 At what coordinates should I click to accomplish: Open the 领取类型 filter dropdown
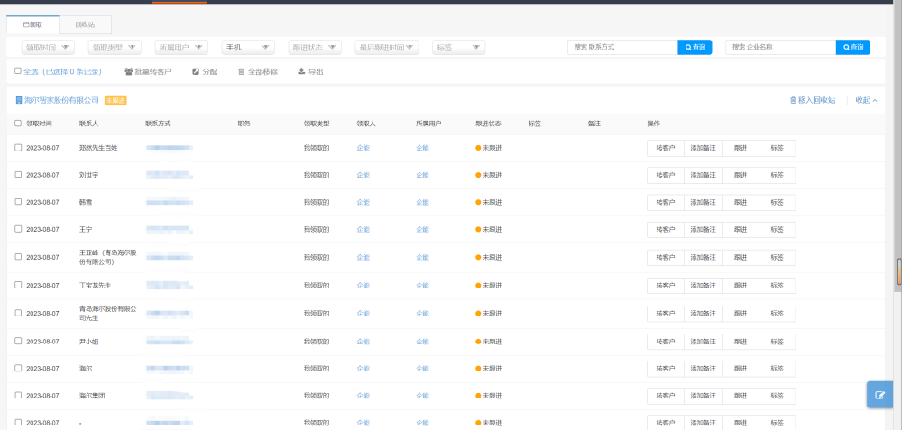coord(115,47)
